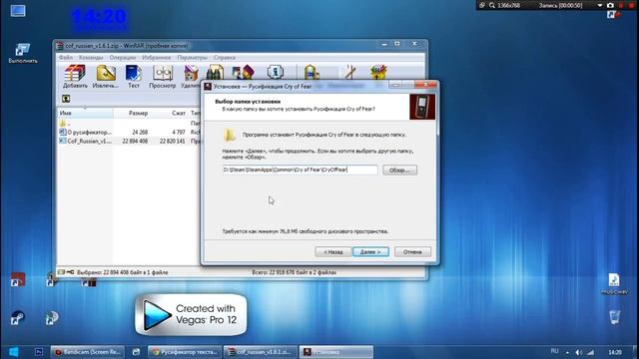This screenshot has width=639, height=359.
Task: Select the 'О русификатор...' file row
Action: 129,132
